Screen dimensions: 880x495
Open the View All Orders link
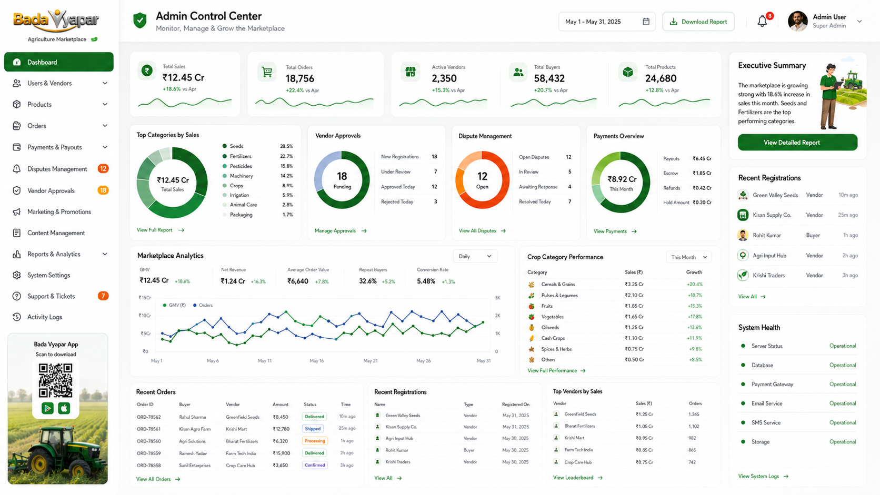[x=158, y=479]
